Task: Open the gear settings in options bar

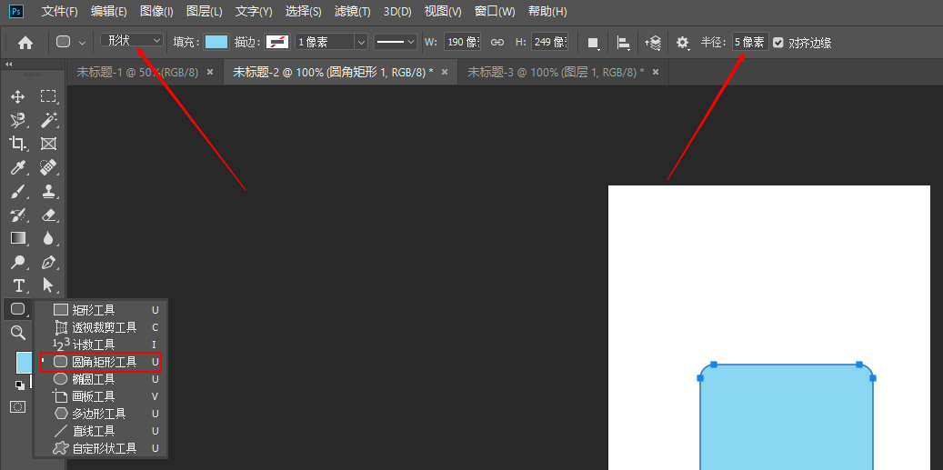Action: pyautogui.click(x=682, y=43)
